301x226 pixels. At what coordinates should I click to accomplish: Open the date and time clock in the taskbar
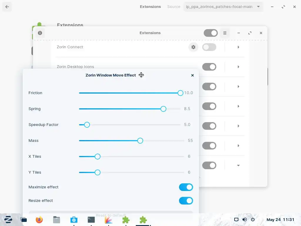tap(280, 220)
